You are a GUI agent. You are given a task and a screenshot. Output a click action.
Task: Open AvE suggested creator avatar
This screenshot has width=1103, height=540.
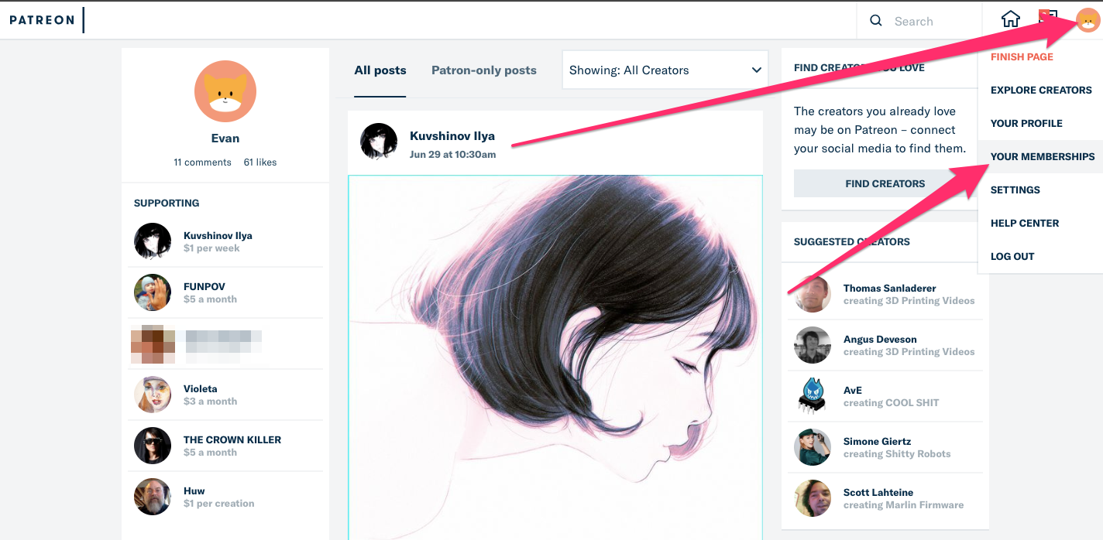coord(813,396)
